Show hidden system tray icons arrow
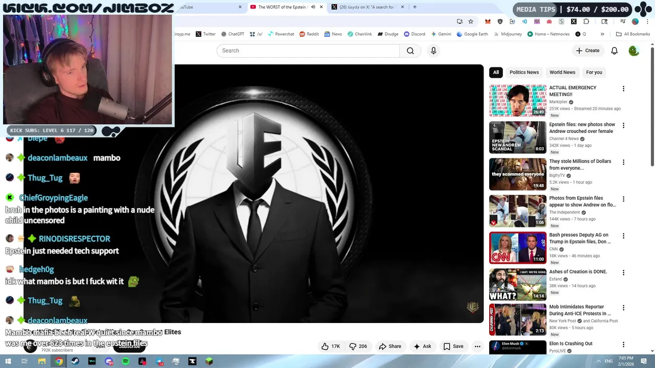The height and width of the screenshot is (368, 655). (599, 361)
